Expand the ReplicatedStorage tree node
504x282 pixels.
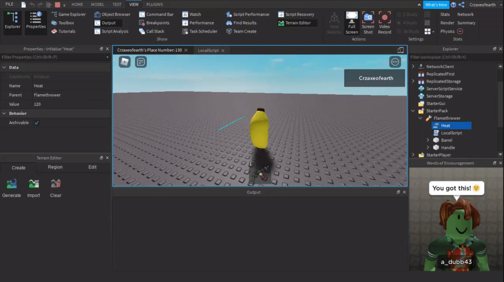click(x=413, y=81)
